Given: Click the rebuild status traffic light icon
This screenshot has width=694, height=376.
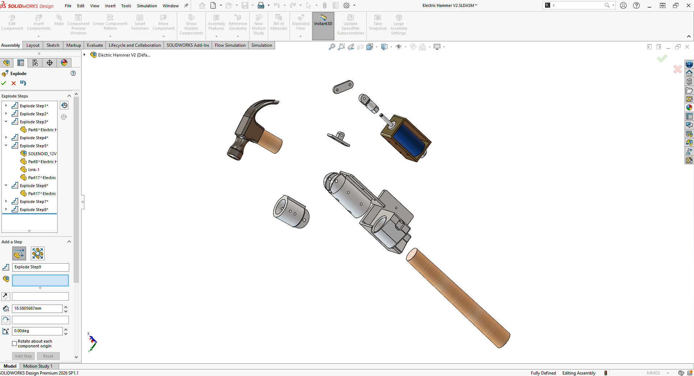Looking at the screenshot, I should tap(606, 373).
